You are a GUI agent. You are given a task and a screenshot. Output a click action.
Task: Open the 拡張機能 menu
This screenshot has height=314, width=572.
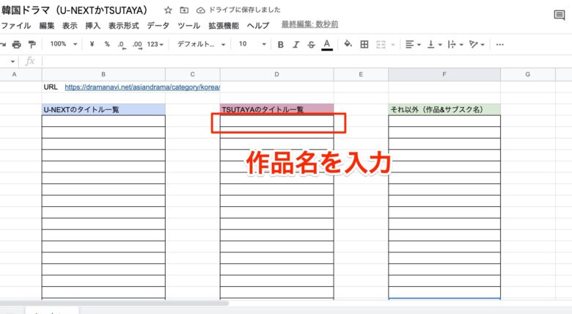click(x=224, y=26)
